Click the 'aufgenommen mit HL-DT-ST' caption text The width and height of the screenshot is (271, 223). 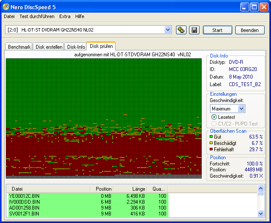(133, 55)
